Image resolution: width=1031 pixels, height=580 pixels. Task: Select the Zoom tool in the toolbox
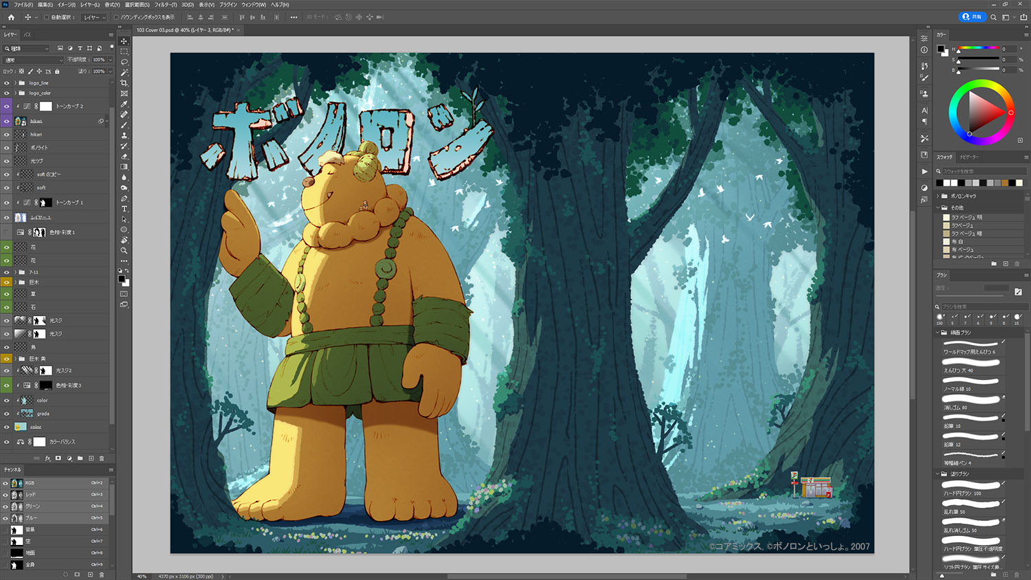coord(124,251)
